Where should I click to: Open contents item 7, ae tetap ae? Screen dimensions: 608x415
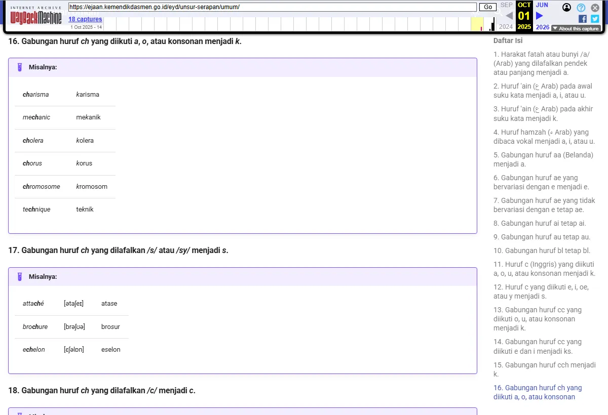[544, 205]
